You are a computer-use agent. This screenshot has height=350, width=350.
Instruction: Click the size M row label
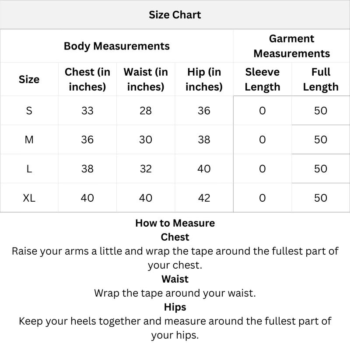[x=29, y=140]
